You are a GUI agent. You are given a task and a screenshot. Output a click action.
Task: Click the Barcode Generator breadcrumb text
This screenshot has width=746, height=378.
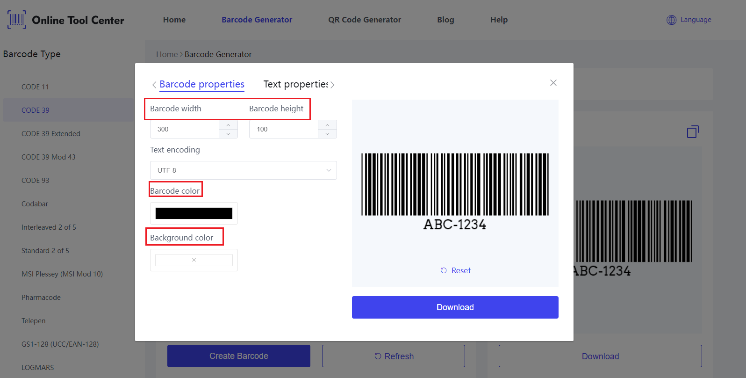click(x=218, y=54)
